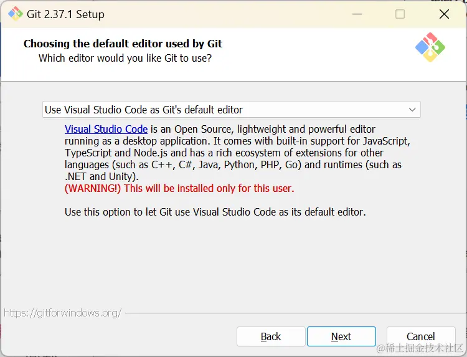Image resolution: width=467 pixels, height=357 pixels.
Task: Expand the editor list using the chevron arrow
Action: click(412, 110)
